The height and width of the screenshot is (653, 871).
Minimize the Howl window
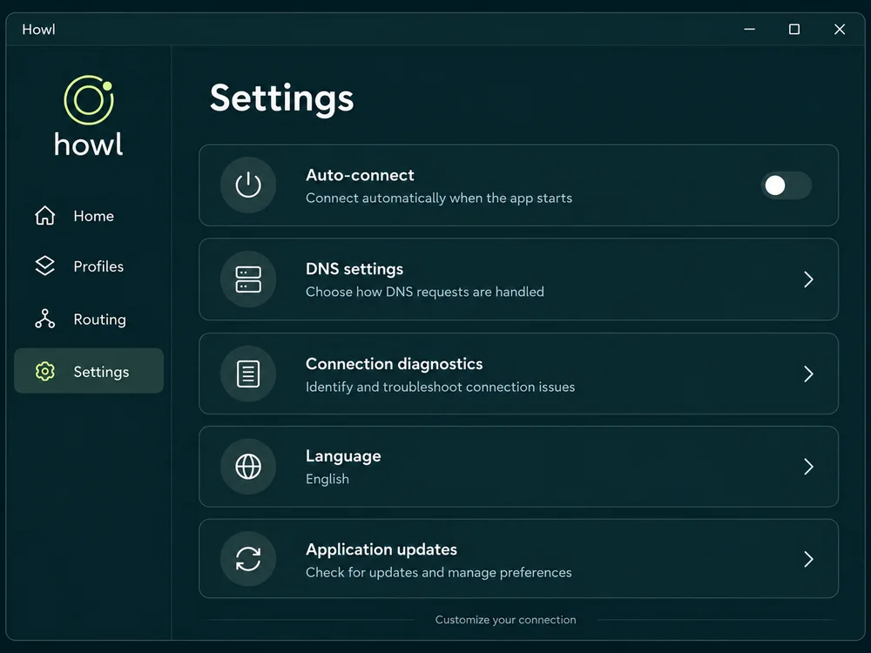(749, 29)
